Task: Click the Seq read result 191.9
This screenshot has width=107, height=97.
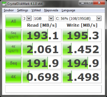Action: click(x=42, y=63)
